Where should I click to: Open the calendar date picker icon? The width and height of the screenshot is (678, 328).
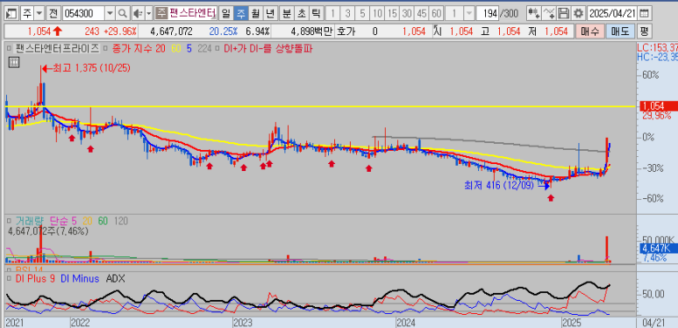pos(645,13)
